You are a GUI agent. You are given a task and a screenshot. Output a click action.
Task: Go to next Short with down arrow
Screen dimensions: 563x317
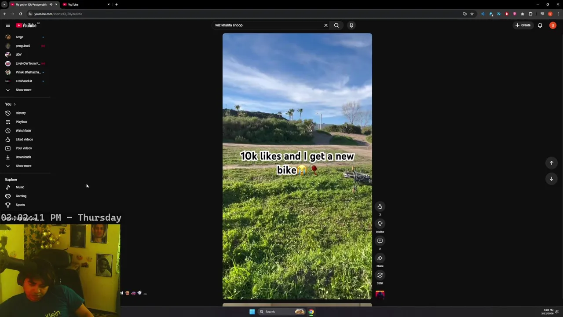click(552, 179)
